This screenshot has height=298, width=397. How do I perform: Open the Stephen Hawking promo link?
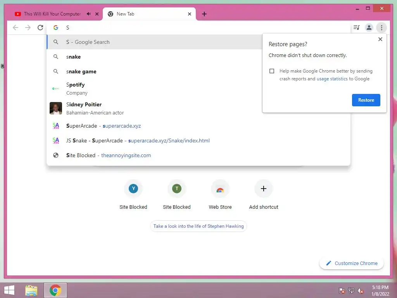pyautogui.click(x=198, y=226)
